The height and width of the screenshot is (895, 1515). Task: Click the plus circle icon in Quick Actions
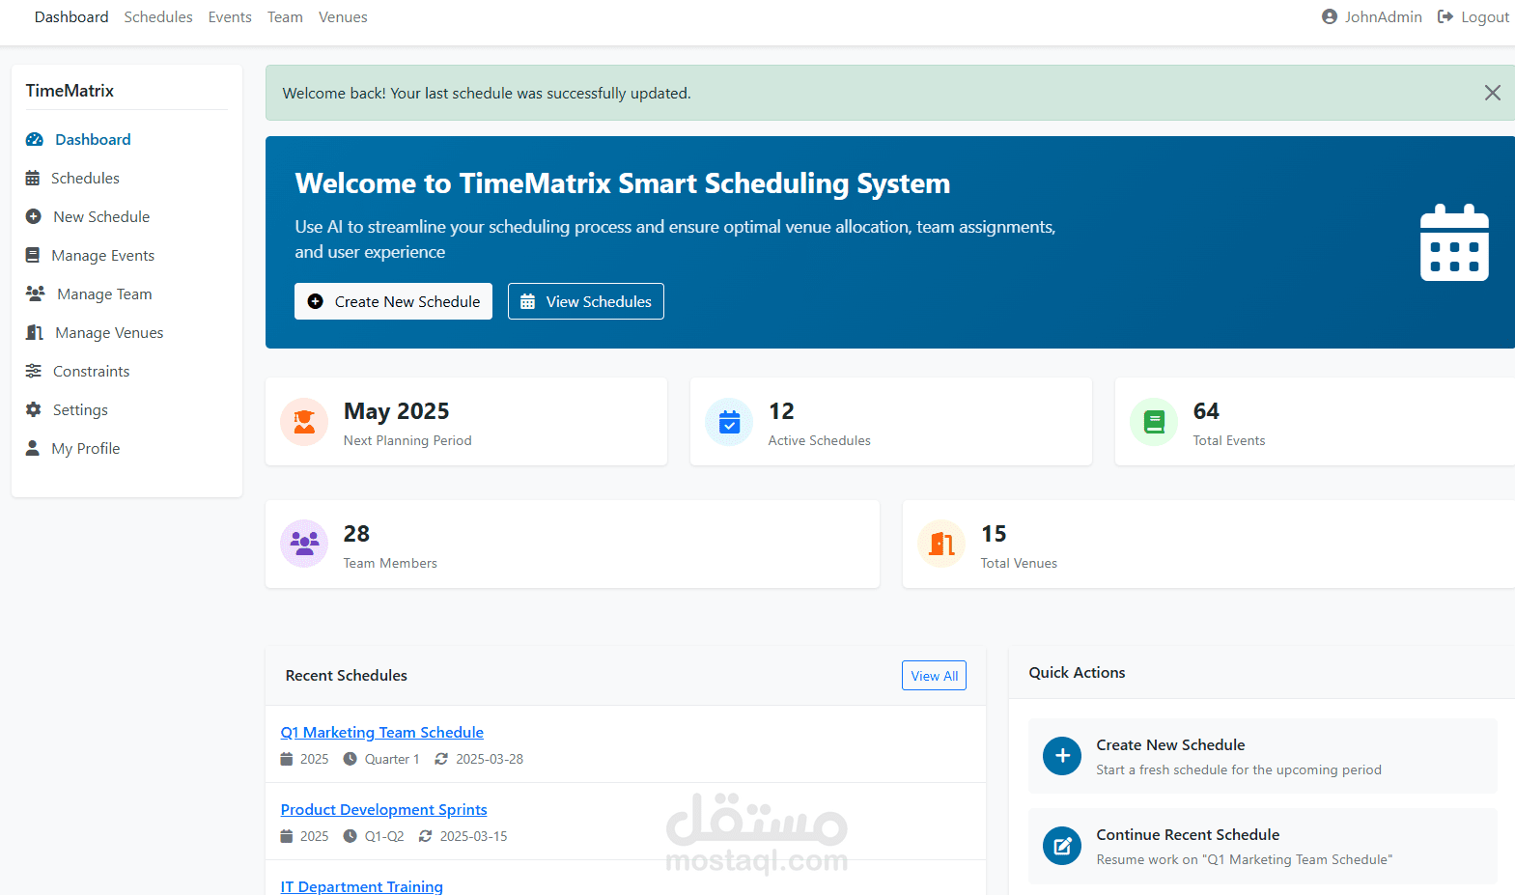click(1062, 756)
